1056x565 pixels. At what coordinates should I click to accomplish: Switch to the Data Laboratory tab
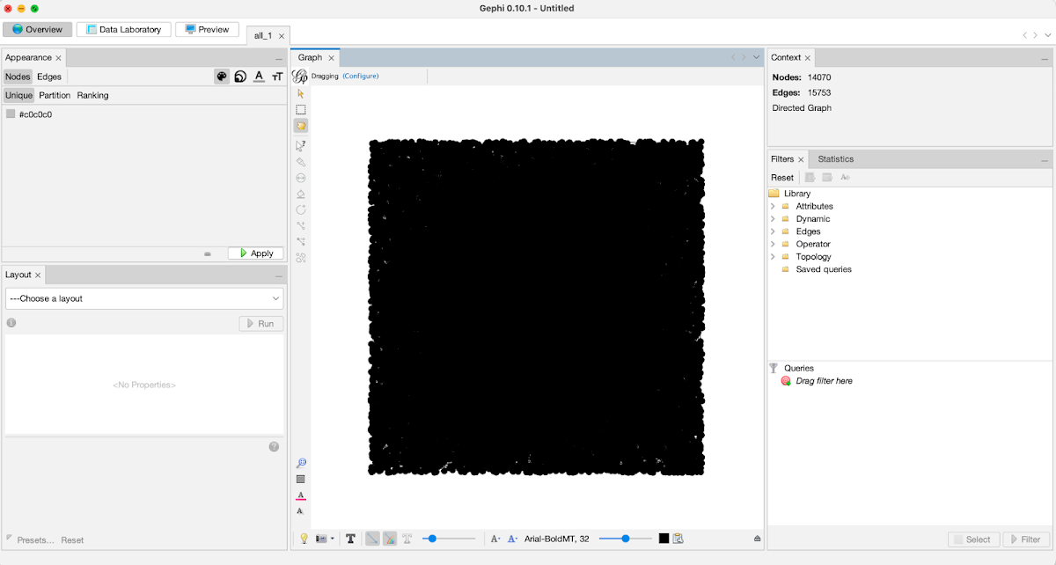point(123,28)
